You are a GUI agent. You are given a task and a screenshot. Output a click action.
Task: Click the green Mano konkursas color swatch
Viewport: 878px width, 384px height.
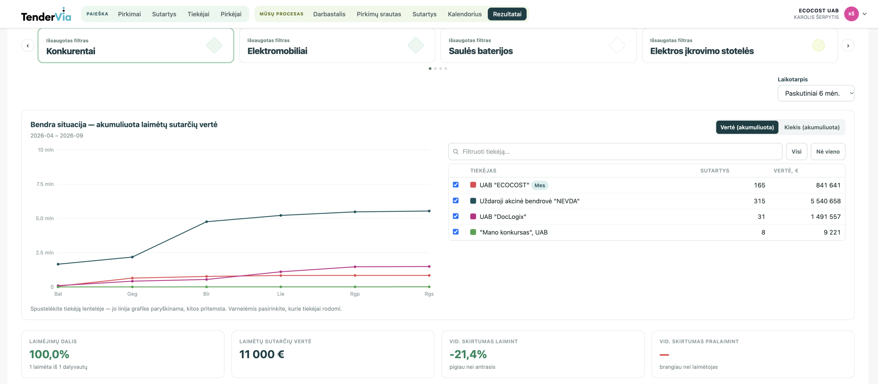(473, 232)
